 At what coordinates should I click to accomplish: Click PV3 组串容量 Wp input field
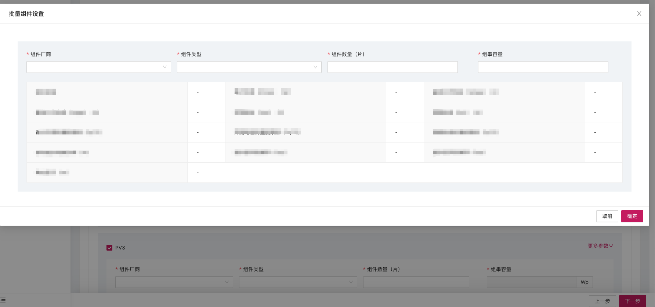point(532,282)
